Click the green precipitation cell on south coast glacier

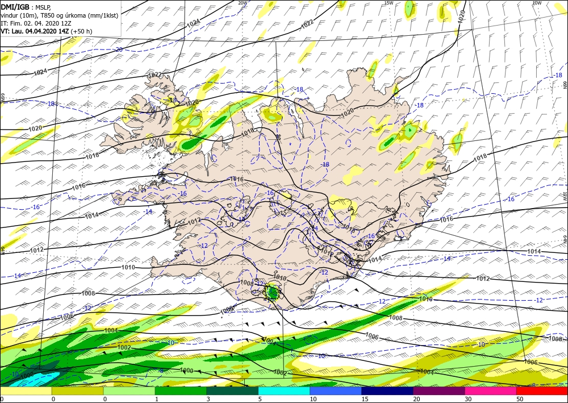pos(272,292)
